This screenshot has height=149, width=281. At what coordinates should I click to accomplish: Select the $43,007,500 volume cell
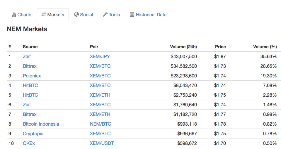(x=184, y=56)
